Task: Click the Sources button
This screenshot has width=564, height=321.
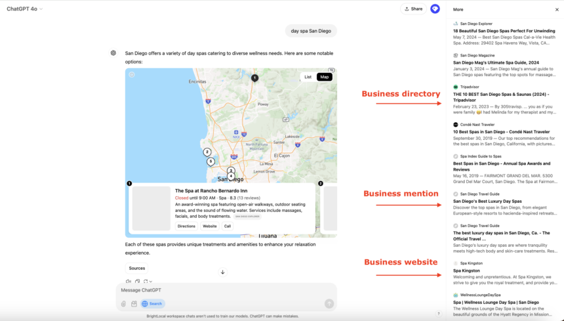Action: pyautogui.click(x=136, y=268)
